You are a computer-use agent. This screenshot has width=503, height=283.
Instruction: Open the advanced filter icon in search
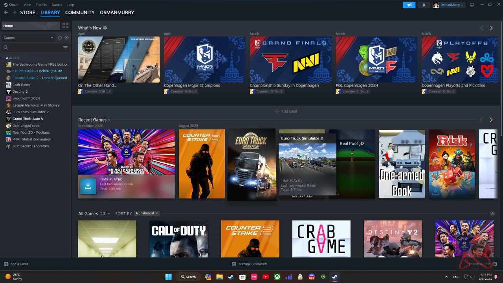tap(65, 48)
